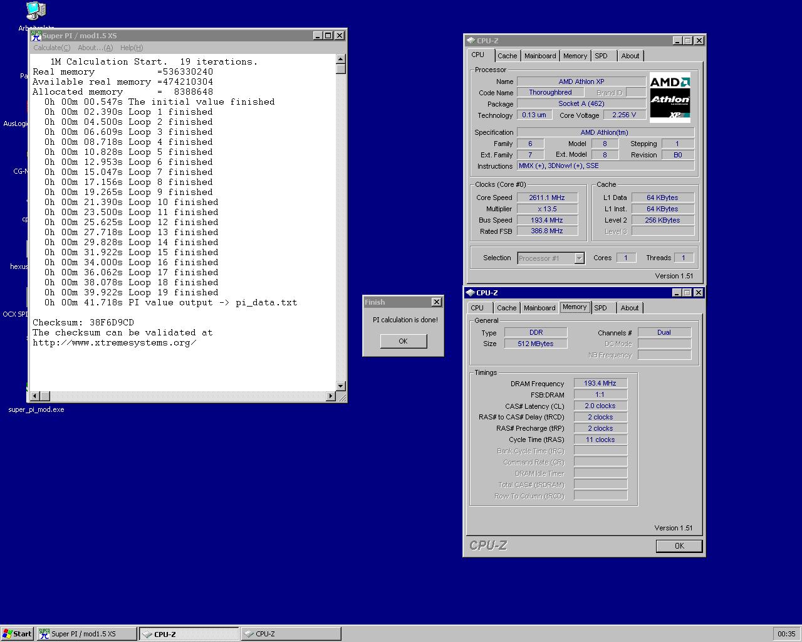802x642 pixels.
Task: Select the first CPU-Z taskbar button
Action: 189,634
